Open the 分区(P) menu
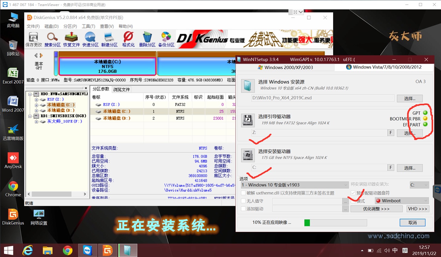The image size is (441, 257). point(70,26)
